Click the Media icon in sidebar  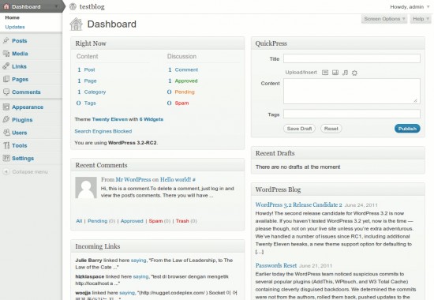point(6,54)
